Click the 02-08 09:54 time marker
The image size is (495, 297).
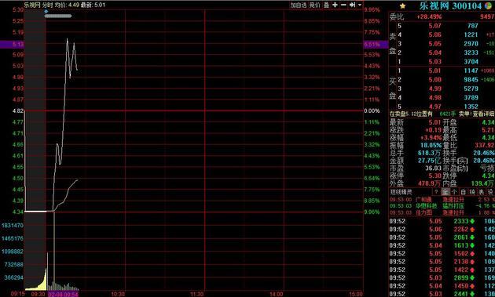[x=63, y=294]
